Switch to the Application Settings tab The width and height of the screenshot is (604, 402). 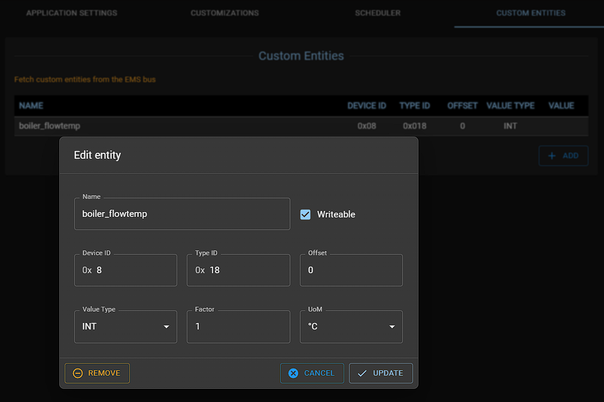click(x=72, y=13)
